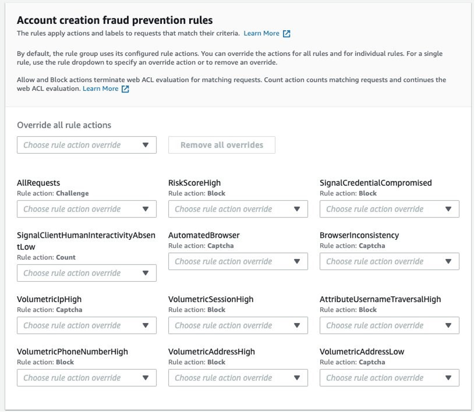The image size is (475, 412).
Task: Choose override for SignalClientHumanInteractivityAbsentLow rule
Action: [x=87, y=273]
